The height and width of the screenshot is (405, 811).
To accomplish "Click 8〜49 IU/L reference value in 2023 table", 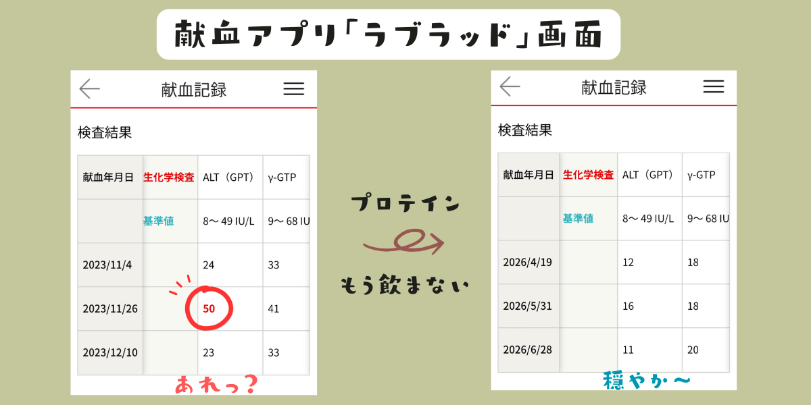I will [228, 221].
